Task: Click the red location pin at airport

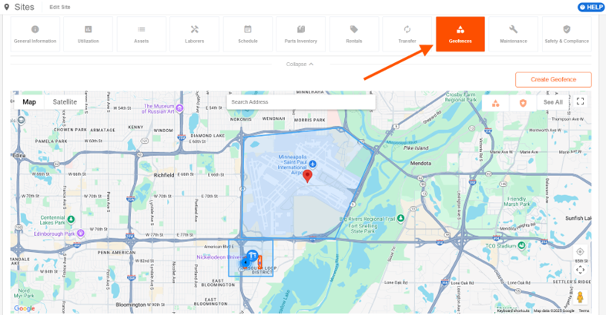Action: pyautogui.click(x=307, y=176)
